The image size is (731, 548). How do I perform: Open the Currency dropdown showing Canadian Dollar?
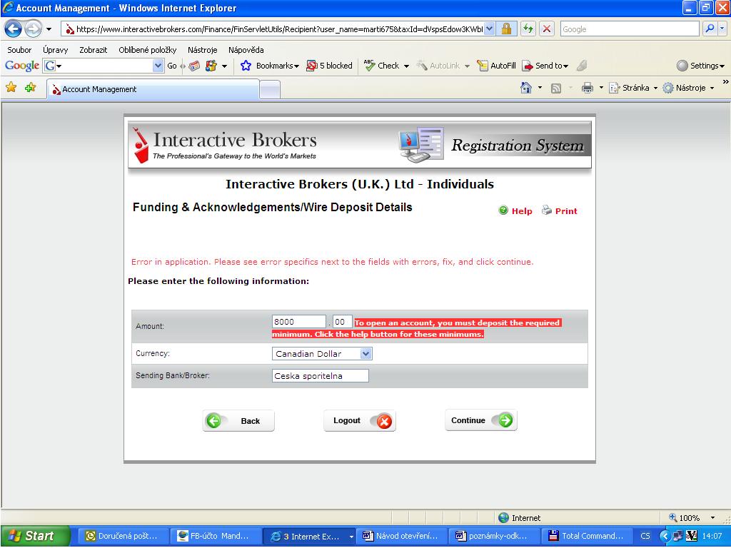(322, 354)
